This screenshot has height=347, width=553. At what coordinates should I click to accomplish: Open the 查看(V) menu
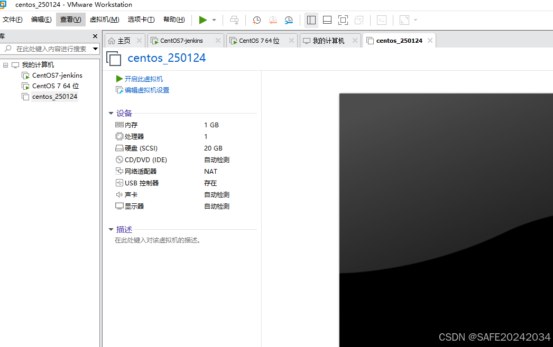[x=70, y=20]
